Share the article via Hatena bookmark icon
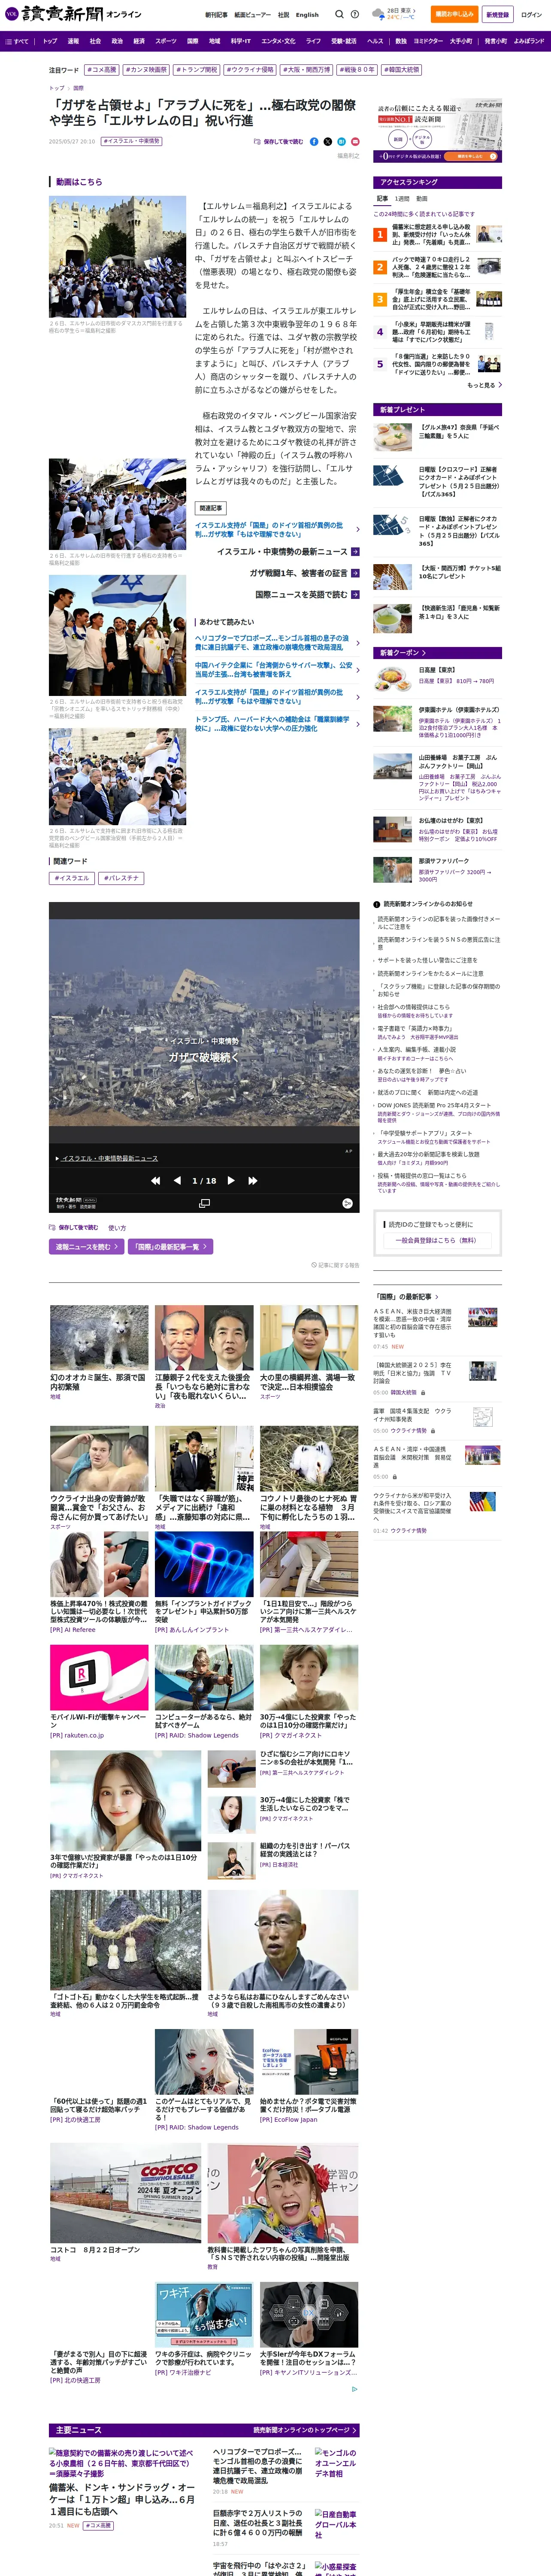Image resolution: width=551 pixels, height=2576 pixels. [341, 142]
